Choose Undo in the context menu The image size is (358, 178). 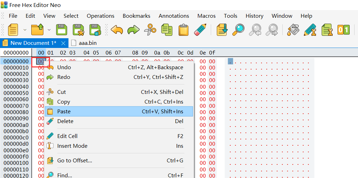pos(119,67)
